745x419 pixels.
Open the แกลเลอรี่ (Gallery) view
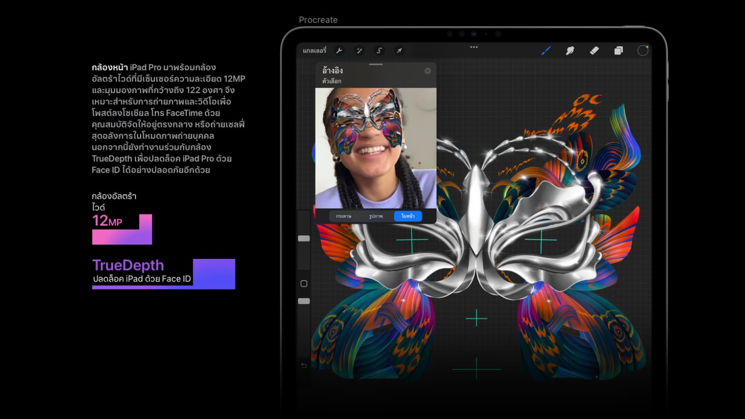coord(314,51)
